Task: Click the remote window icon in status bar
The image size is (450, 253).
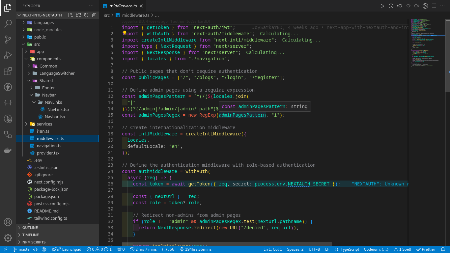Action: 6,249
